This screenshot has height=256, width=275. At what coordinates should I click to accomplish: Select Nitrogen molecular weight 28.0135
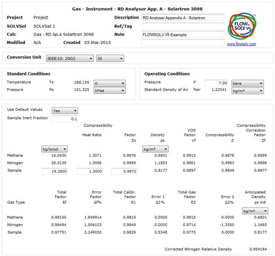pyautogui.click(x=59, y=163)
